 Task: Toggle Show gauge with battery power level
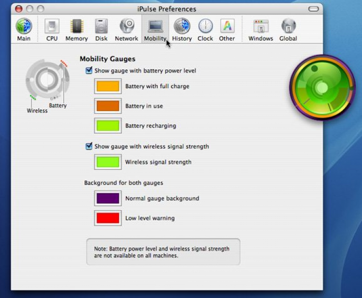pyautogui.click(x=89, y=70)
